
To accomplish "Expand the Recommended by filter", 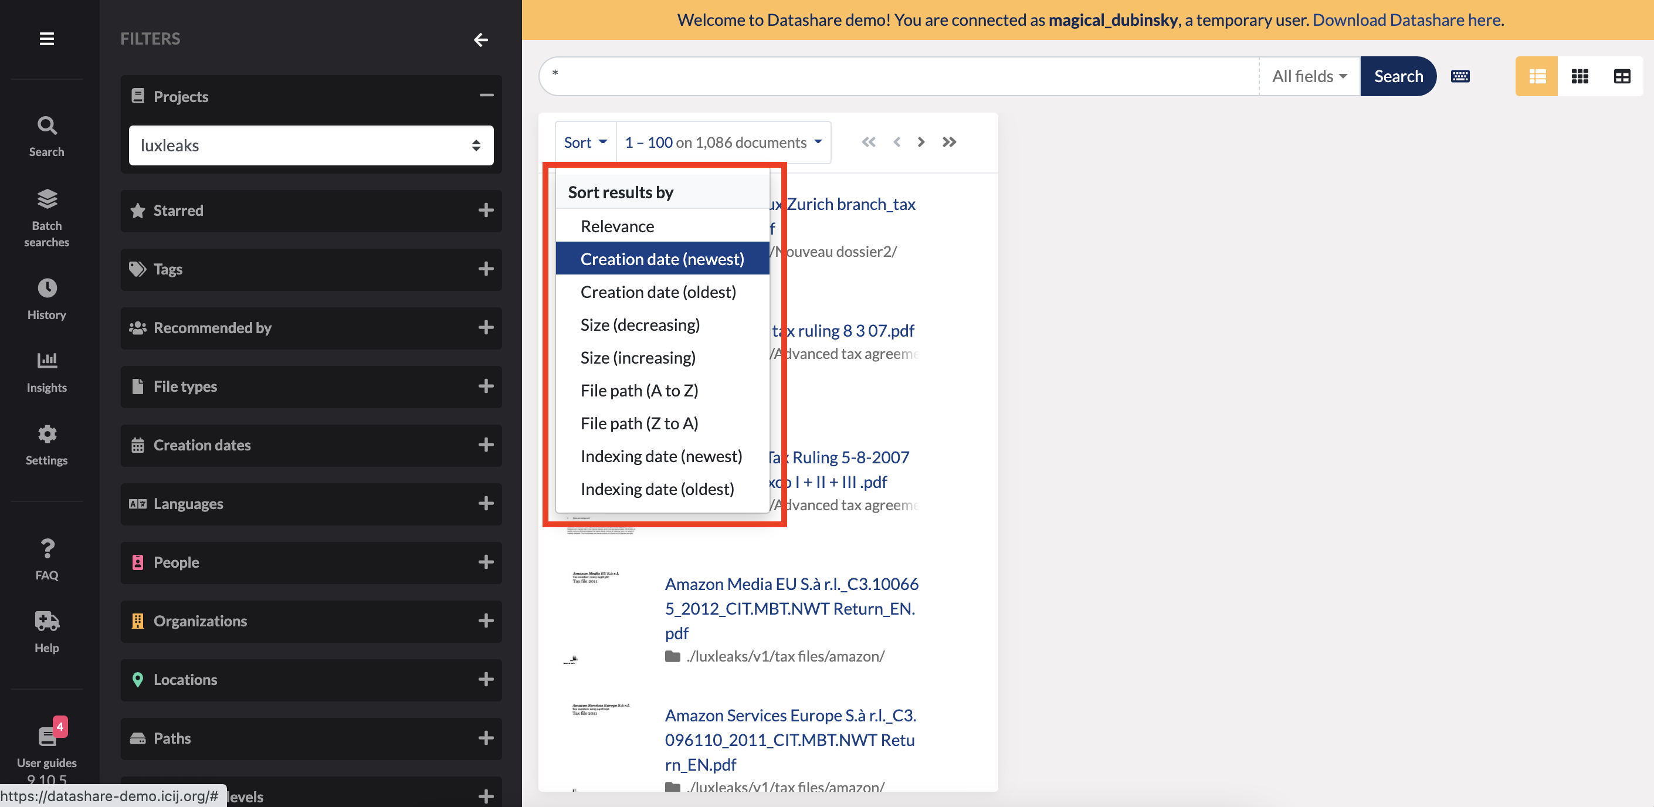I will (486, 327).
